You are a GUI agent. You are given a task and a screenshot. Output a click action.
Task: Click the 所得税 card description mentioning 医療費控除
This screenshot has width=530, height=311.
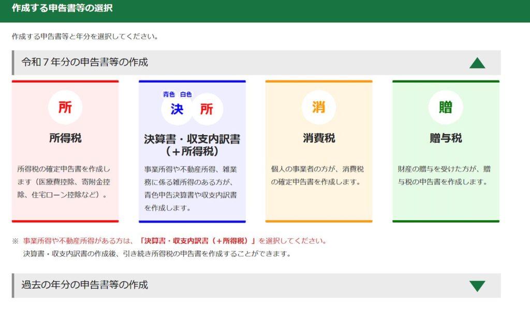pyautogui.click(x=64, y=182)
